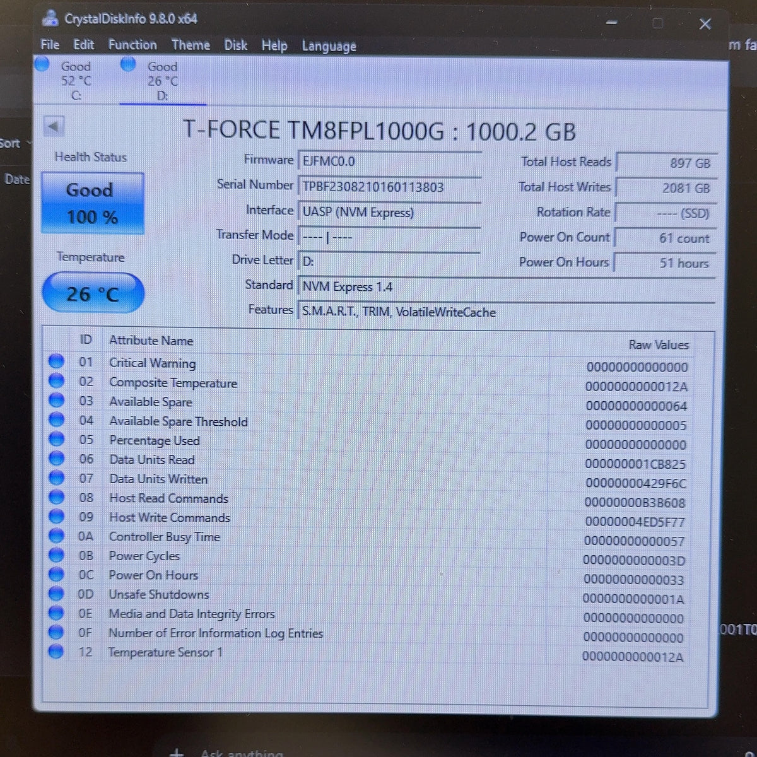Click the Raw Values column header
The width and height of the screenshot is (757, 757).
pos(659,344)
